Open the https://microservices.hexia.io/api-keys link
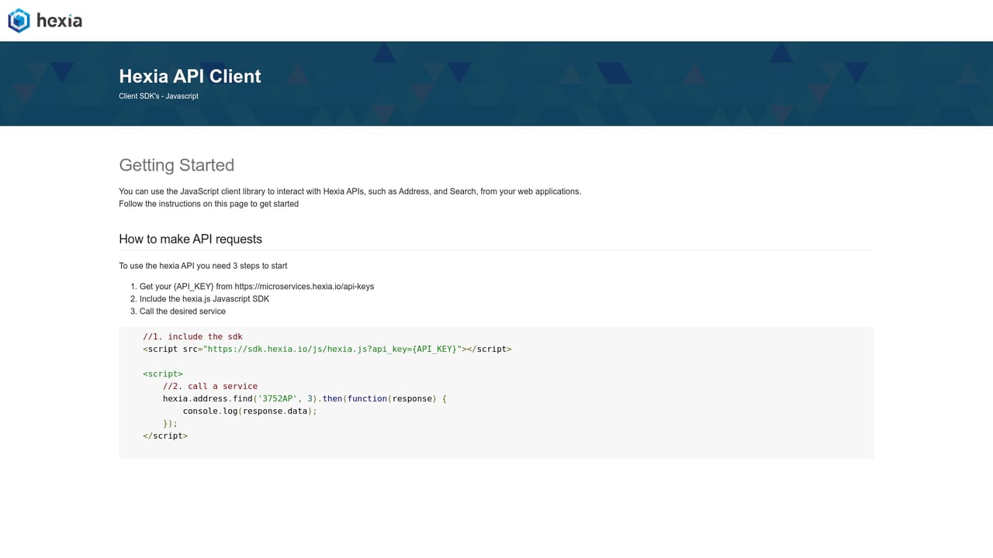993x558 pixels. 305,286
